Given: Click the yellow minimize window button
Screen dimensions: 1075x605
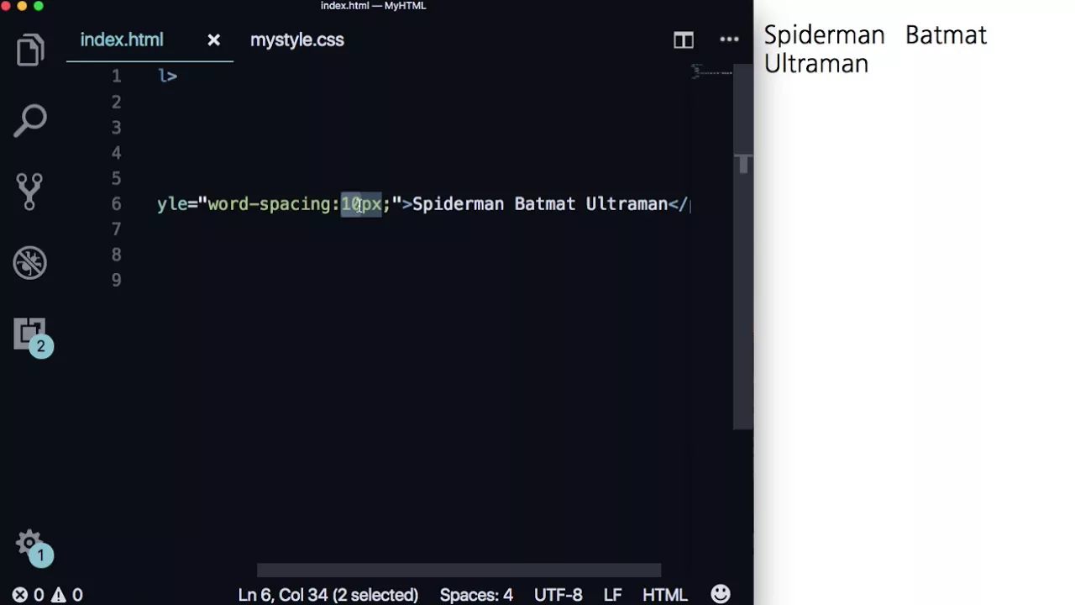Looking at the screenshot, I should [x=21, y=6].
